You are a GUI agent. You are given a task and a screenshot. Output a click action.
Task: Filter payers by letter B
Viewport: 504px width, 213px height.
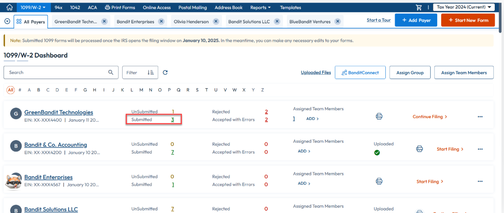point(39,90)
